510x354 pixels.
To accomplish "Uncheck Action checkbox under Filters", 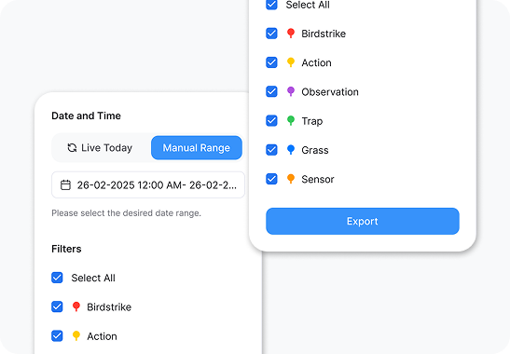I will (x=57, y=335).
